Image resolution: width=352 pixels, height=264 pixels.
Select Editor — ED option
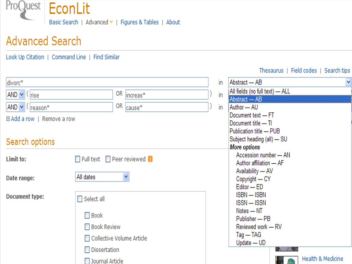(290, 187)
